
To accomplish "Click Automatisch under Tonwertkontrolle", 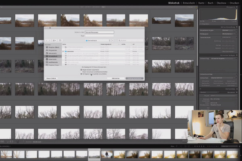I will [x=227, y=37].
